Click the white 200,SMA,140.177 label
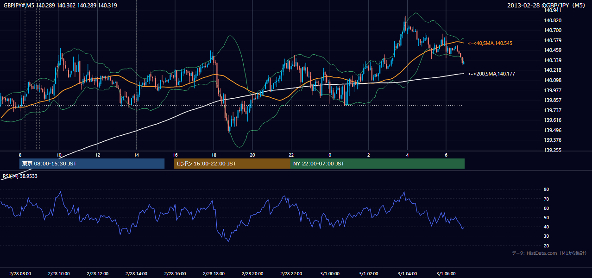592x278 pixels. (x=491, y=74)
